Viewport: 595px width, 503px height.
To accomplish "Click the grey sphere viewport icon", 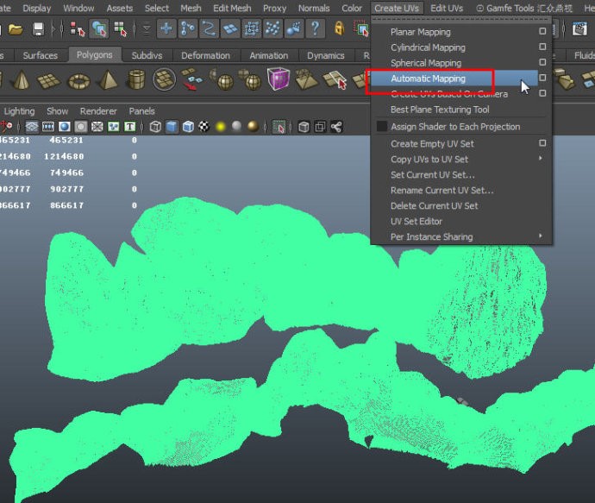I will 236,127.
